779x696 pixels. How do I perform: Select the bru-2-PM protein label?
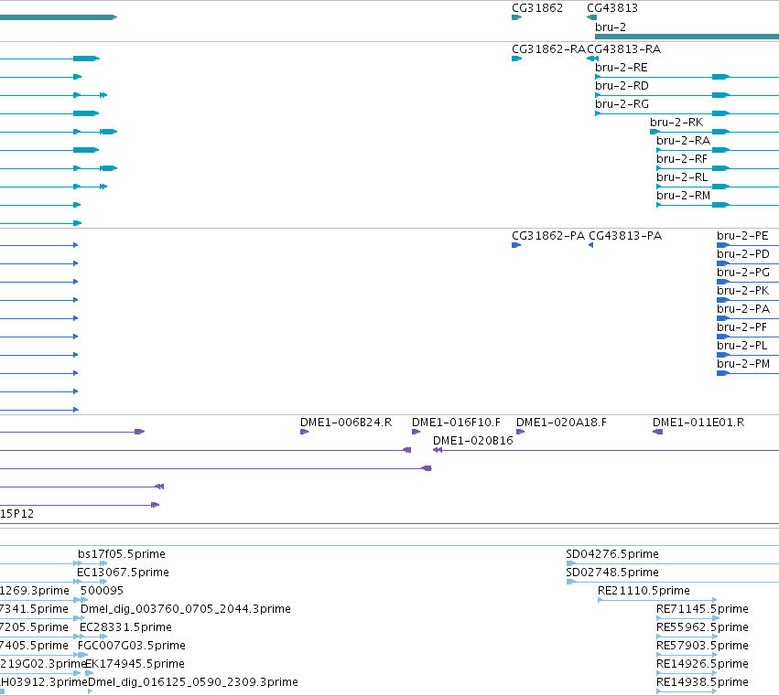[x=742, y=364]
